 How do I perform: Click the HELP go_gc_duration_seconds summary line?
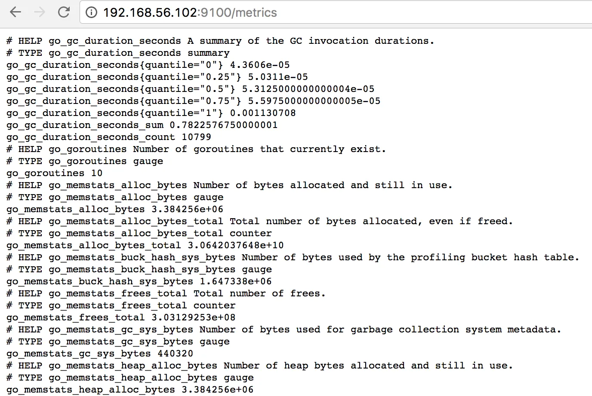(x=220, y=41)
